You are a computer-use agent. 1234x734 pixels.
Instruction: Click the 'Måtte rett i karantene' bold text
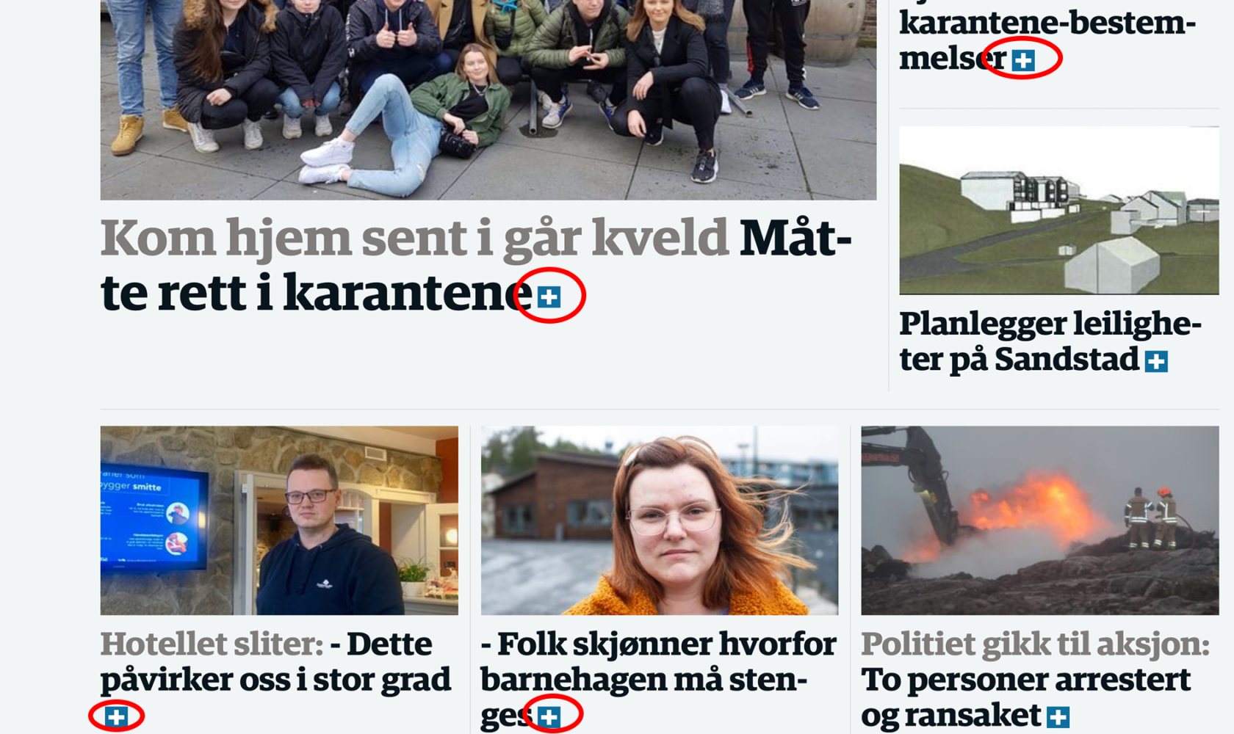coord(476,266)
